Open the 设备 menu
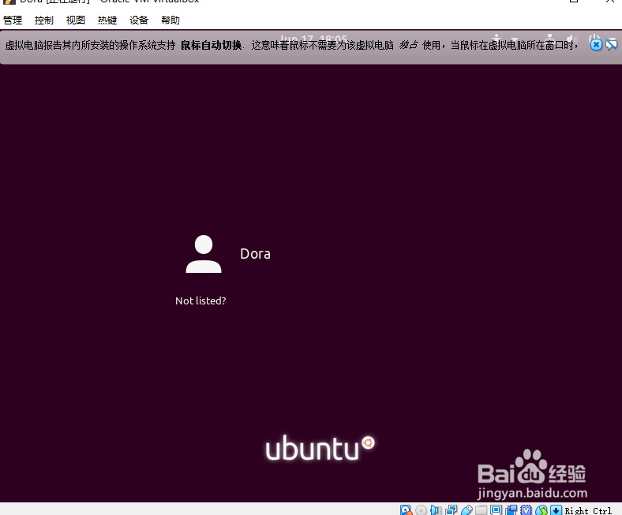622x515 pixels. pyautogui.click(x=139, y=21)
